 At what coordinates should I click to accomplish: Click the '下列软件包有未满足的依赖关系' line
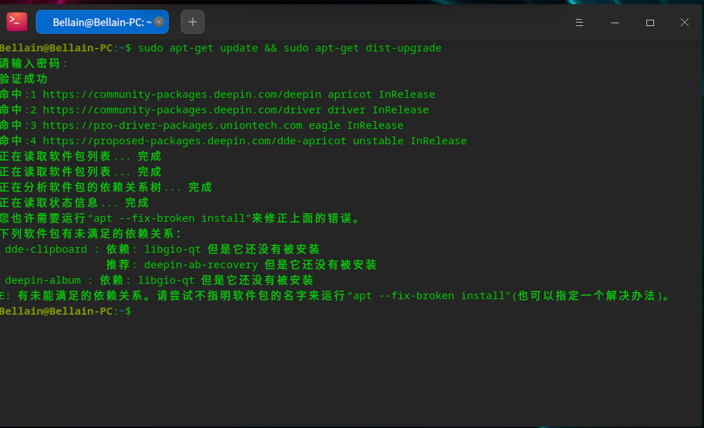point(91,234)
